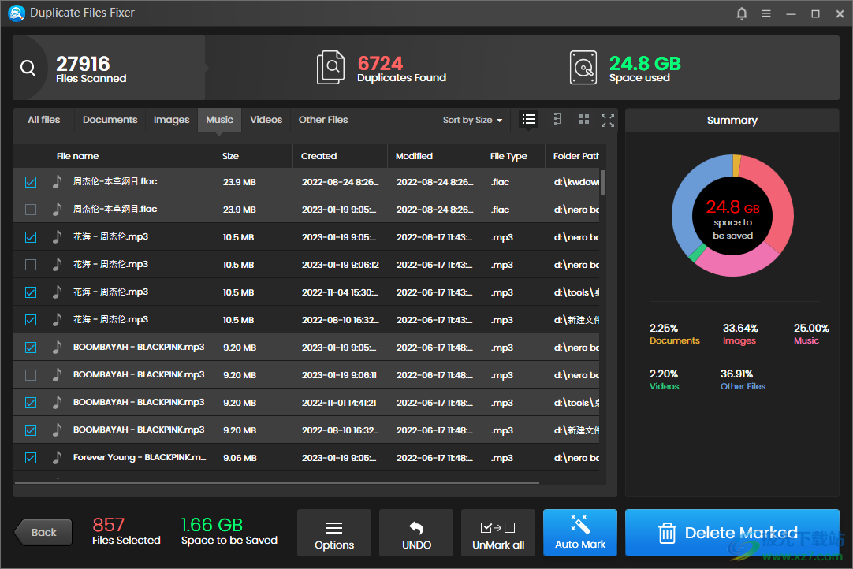Image resolution: width=853 pixels, height=569 pixels.
Task: Go Back to previous screen
Action: pos(43,533)
